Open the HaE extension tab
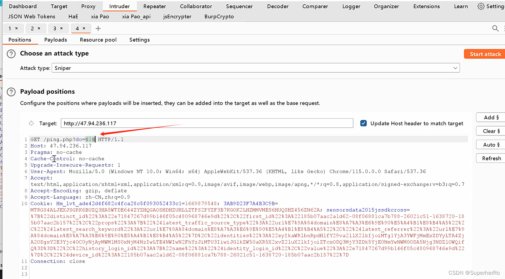 point(73,16)
